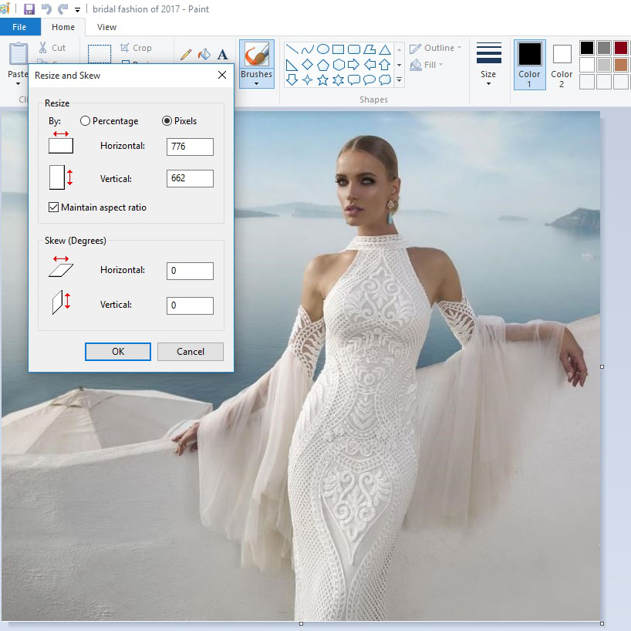
Task: Choose the Five-point star shape
Action: (323, 80)
